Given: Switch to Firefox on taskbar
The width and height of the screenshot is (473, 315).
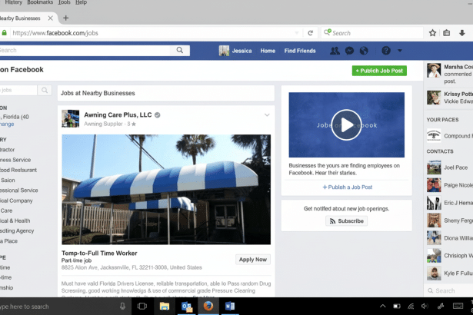Looking at the screenshot, I should (x=208, y=306).
